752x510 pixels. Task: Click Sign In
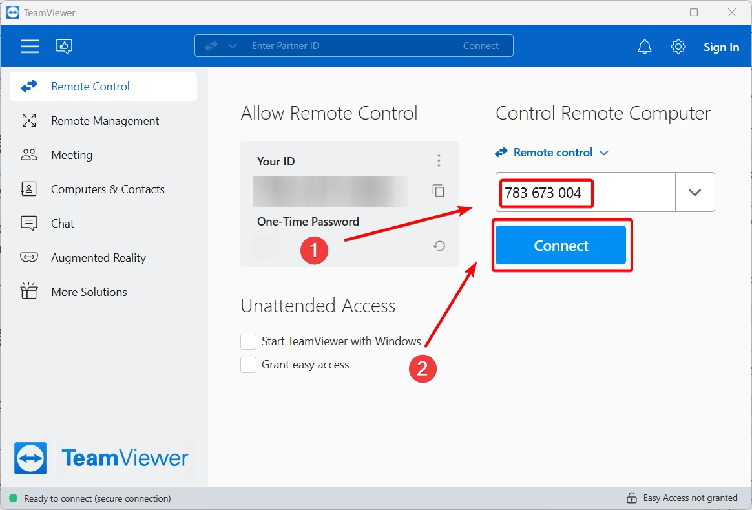pos(721,47)
